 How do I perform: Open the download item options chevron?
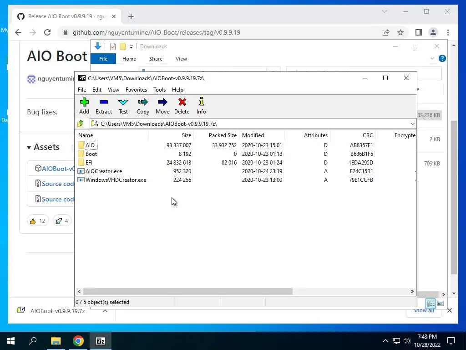(x=105, y=311)
